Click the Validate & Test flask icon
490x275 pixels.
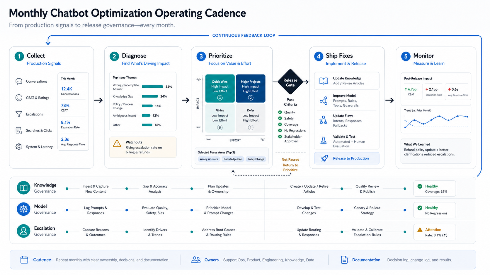pos(324,141)
